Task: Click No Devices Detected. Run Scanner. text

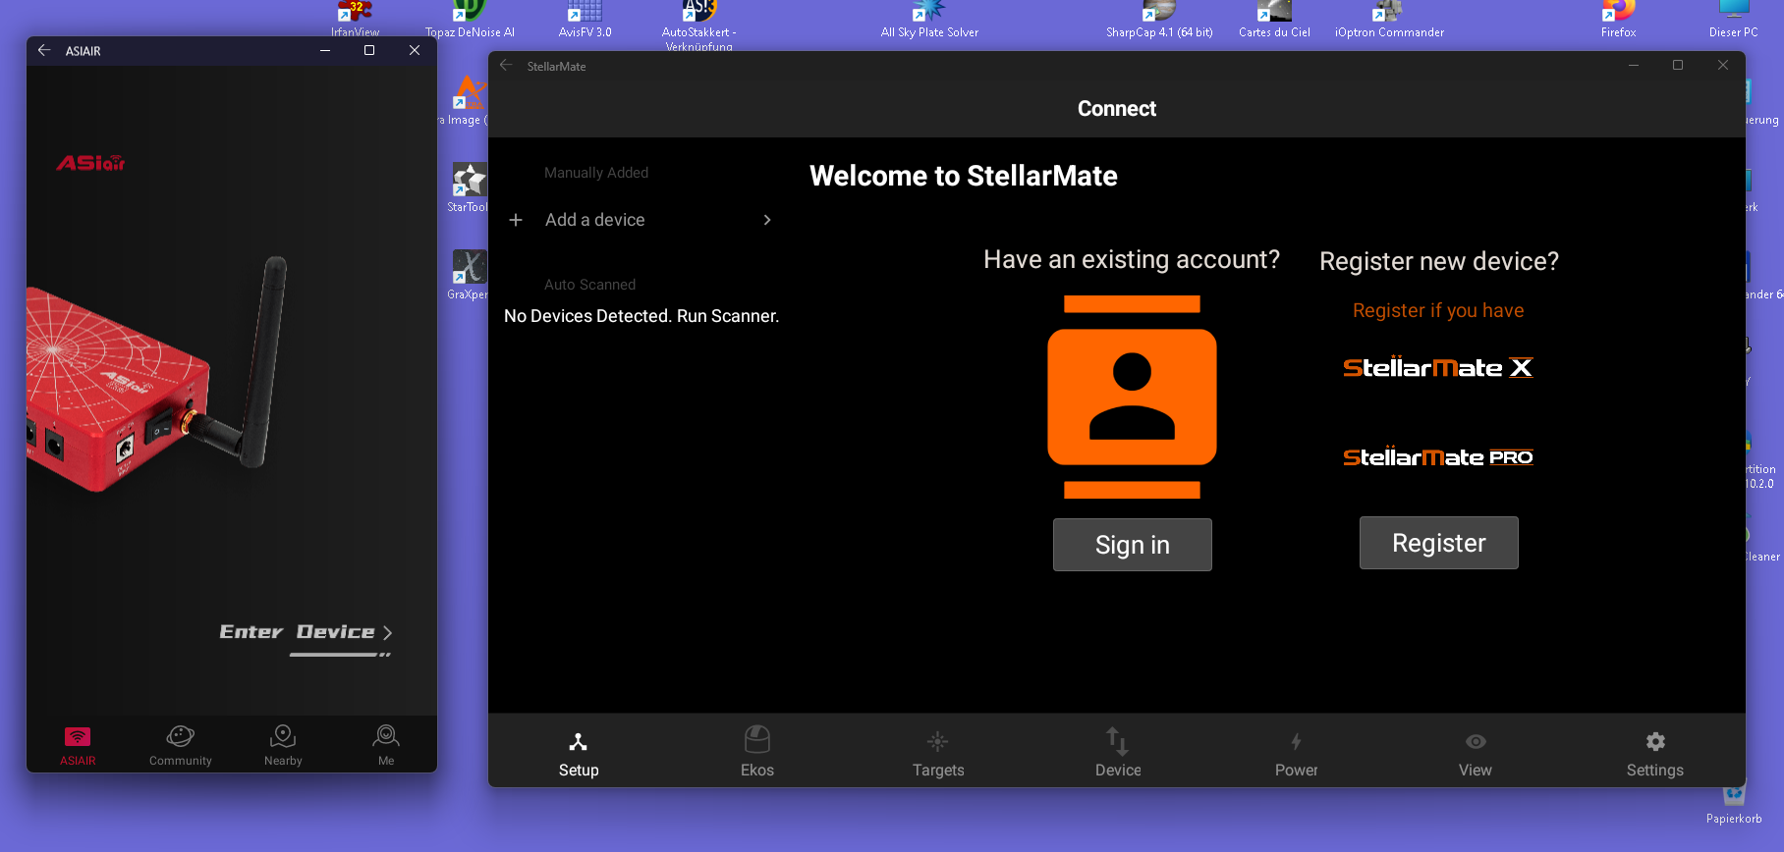Action: (x=641, y=316)
